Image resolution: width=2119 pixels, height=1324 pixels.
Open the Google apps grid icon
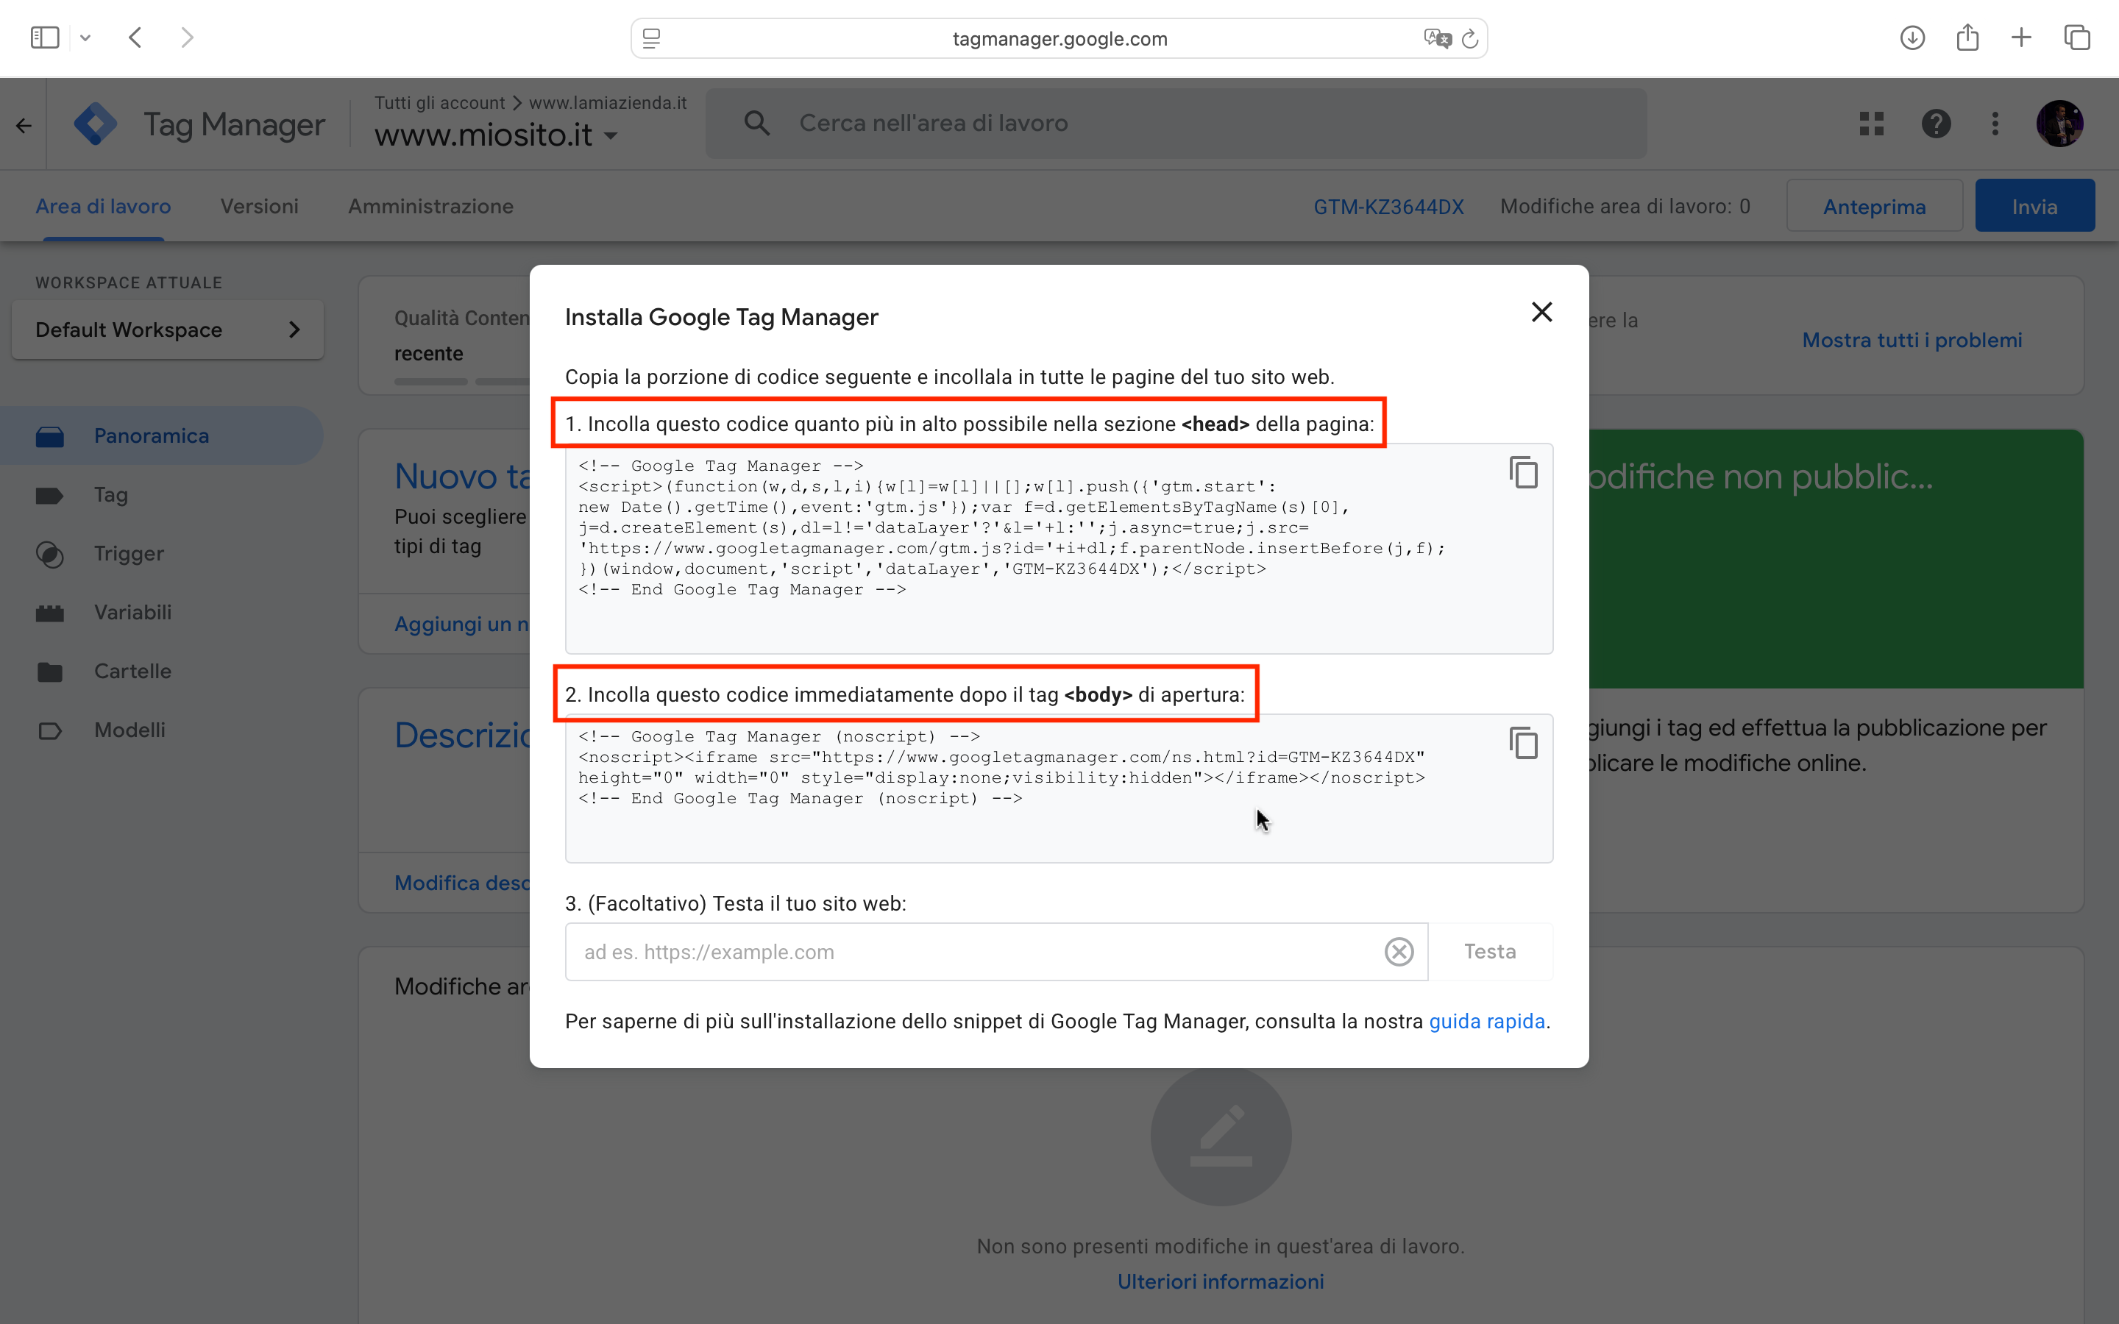click(1871, 124)
